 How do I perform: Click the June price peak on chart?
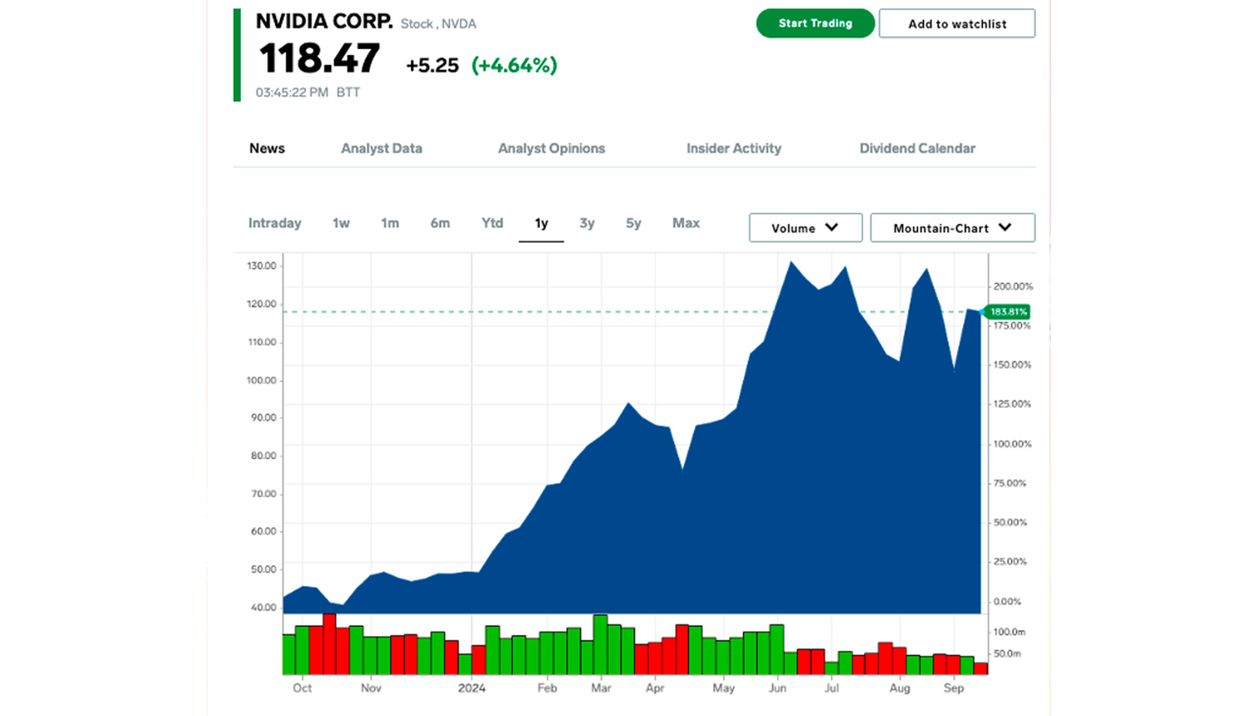[791, 262]
